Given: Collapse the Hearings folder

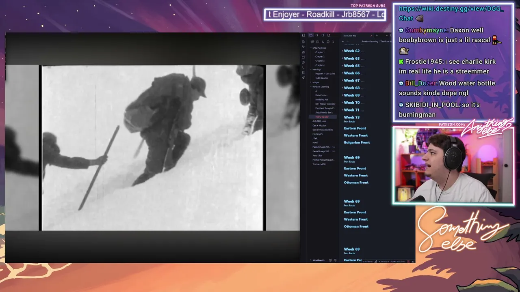Looking at the screenshot, I should coord(316,69).
